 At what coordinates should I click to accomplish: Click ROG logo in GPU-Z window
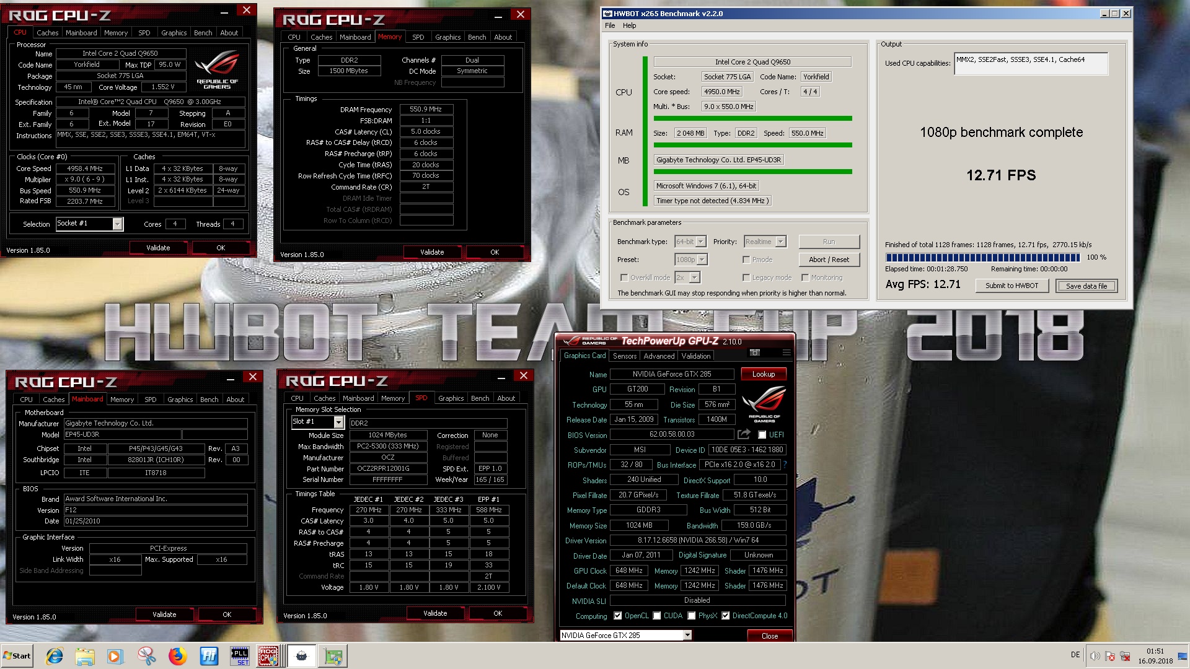coord(764,404)
